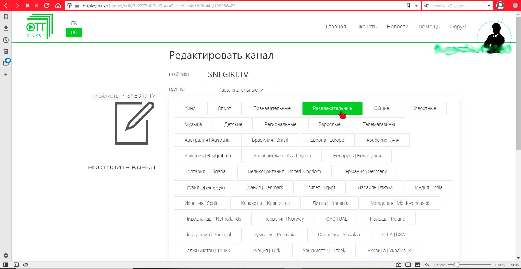Select the Европа | Europe group
Image resolution: width=521 pixels, height=269 pixels.
(327, 140)
